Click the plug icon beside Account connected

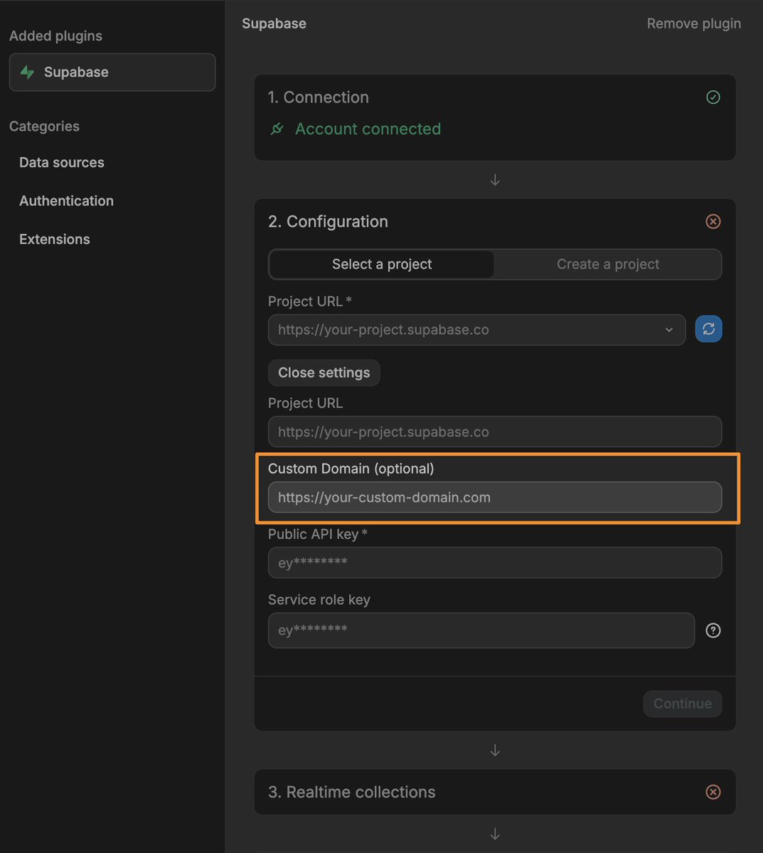click(277, 129)
